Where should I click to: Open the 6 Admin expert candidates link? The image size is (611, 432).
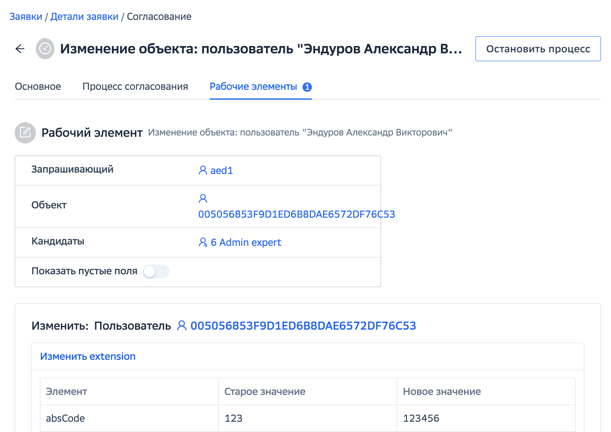click(246, 243)
